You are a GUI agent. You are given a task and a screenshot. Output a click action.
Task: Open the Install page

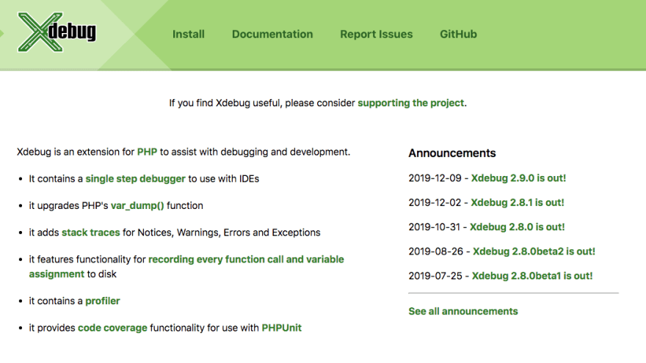click(x=188, y=34)
